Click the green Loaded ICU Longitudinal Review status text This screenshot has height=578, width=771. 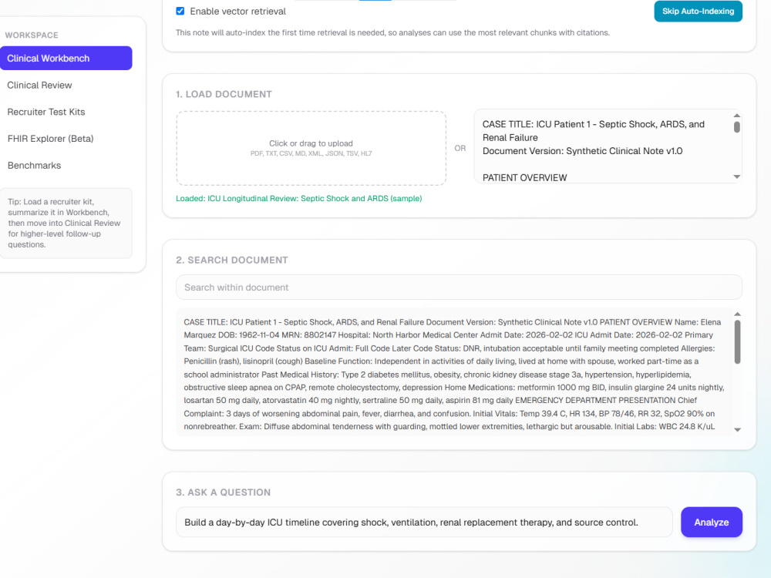(x=299, y=199)
